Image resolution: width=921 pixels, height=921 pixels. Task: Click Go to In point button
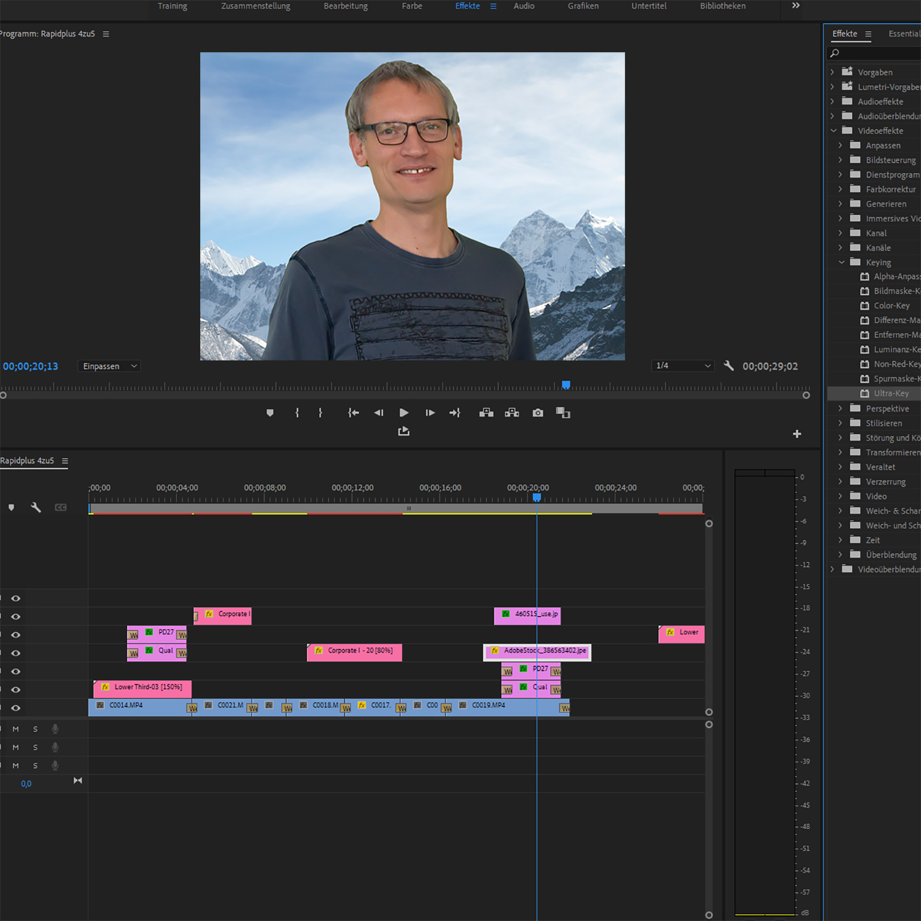[x=353, y=413]
